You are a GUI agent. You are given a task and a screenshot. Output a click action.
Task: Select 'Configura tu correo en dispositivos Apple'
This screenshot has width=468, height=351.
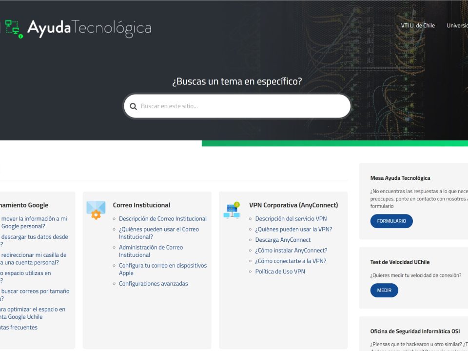[x=162, y=269]
